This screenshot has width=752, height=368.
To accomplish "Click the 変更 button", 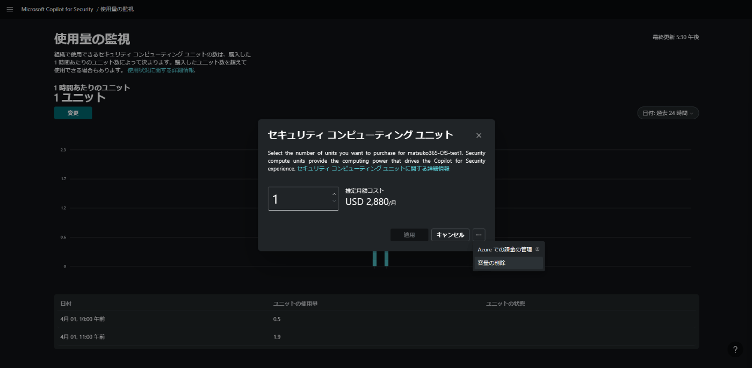I will 73,113.
